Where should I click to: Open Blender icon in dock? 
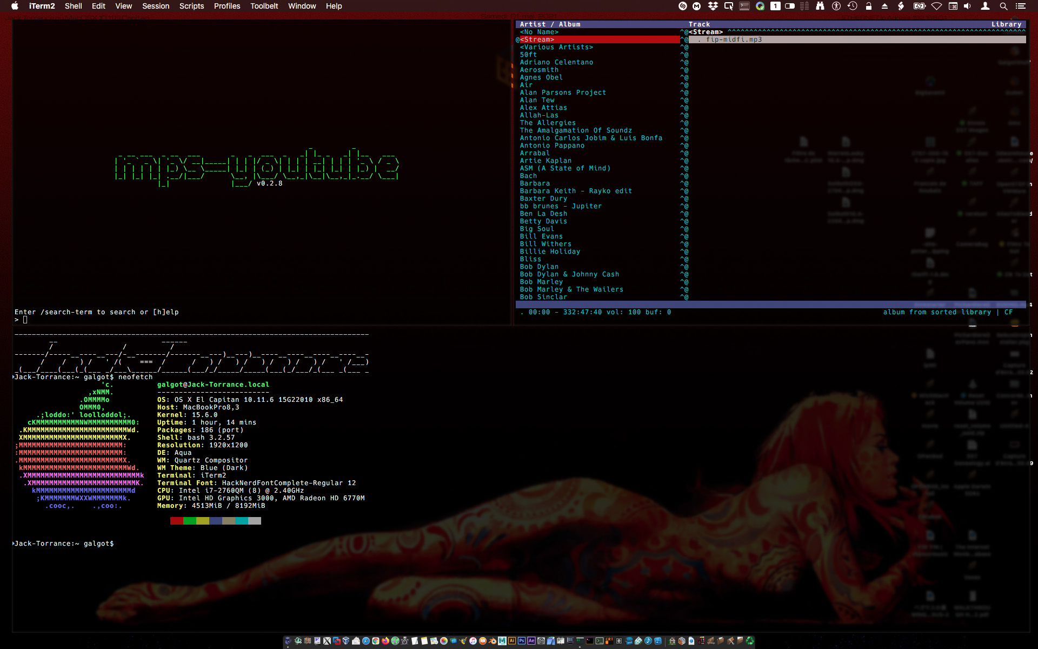pos(493,641)
